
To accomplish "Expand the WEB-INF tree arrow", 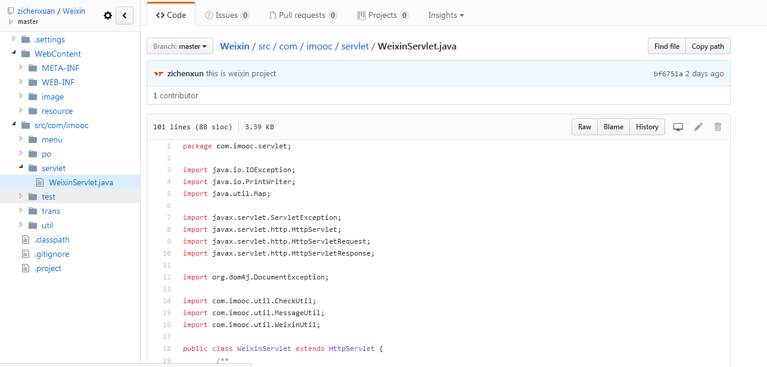I will point(21,82).
